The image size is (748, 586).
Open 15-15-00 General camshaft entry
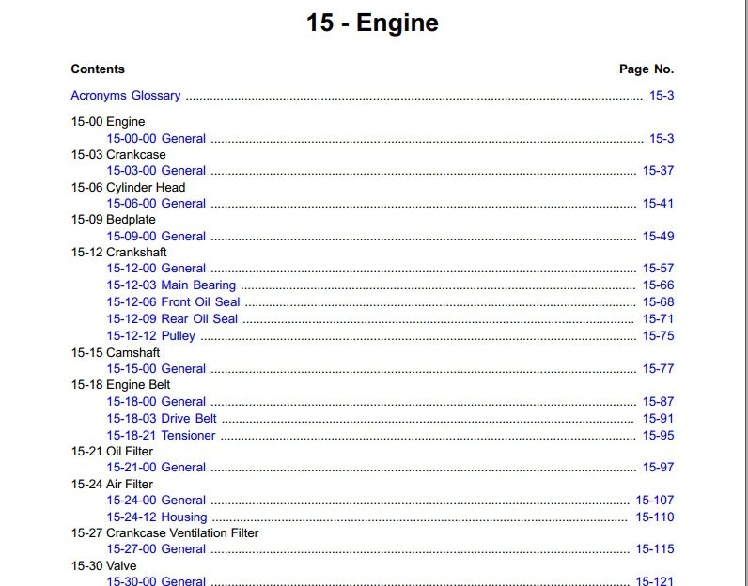[156, 368]
